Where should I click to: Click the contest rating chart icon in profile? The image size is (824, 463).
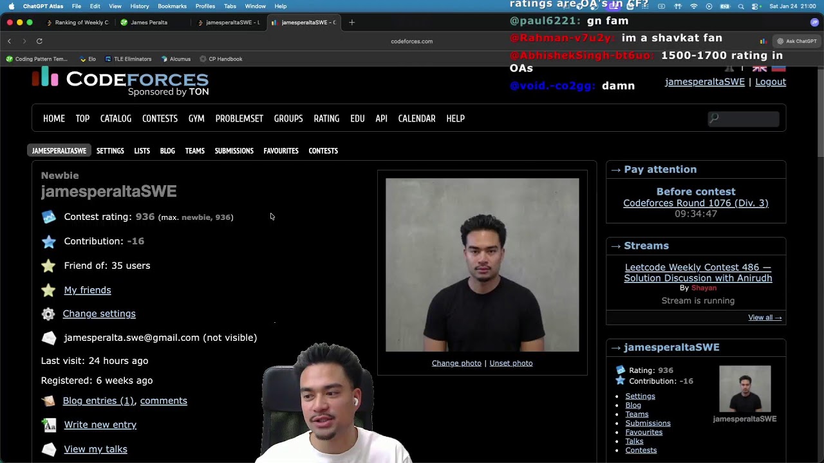tap(49, 217)
